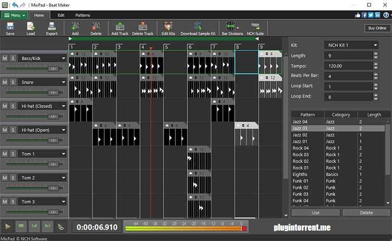392x241 pixels.
Task: Click the Delete Track icon
Action: coord(143,28)
